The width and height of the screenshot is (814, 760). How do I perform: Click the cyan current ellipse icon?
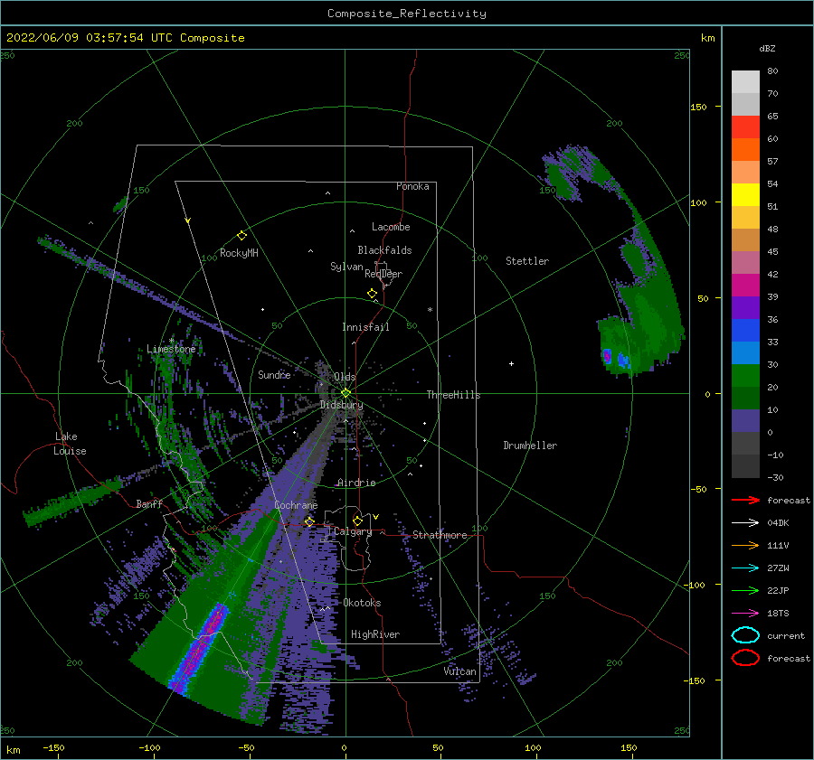[745, 635]
